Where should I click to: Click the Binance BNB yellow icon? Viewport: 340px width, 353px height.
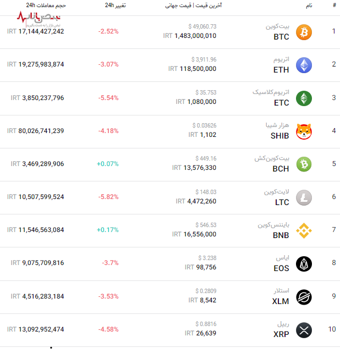(304, 230)
